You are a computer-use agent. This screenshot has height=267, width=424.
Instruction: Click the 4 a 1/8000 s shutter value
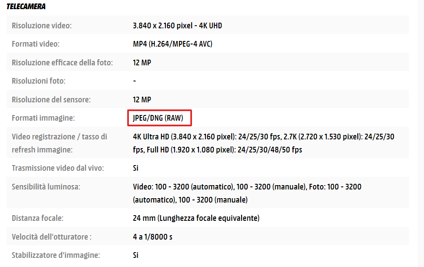point(152,237)
